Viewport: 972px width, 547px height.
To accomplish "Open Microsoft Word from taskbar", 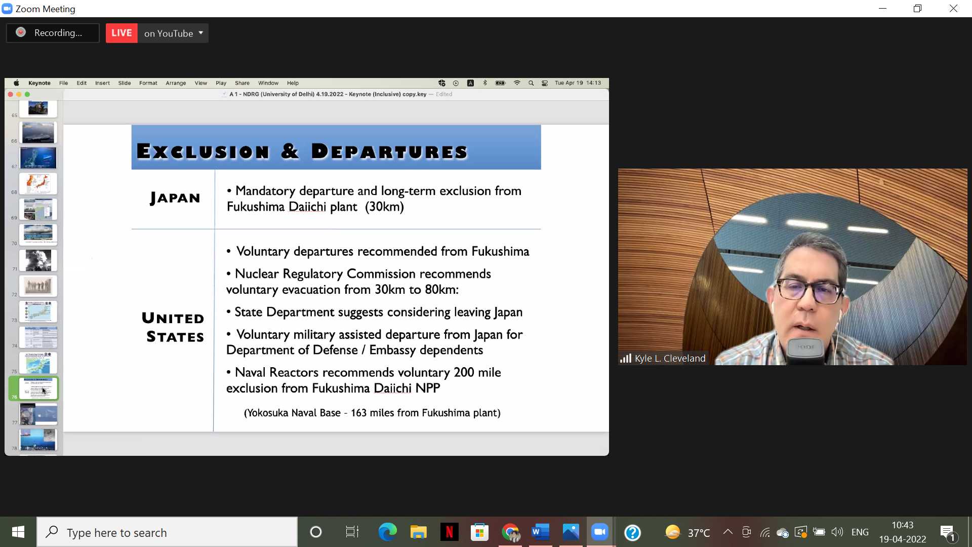I will [x=540, y=532].
